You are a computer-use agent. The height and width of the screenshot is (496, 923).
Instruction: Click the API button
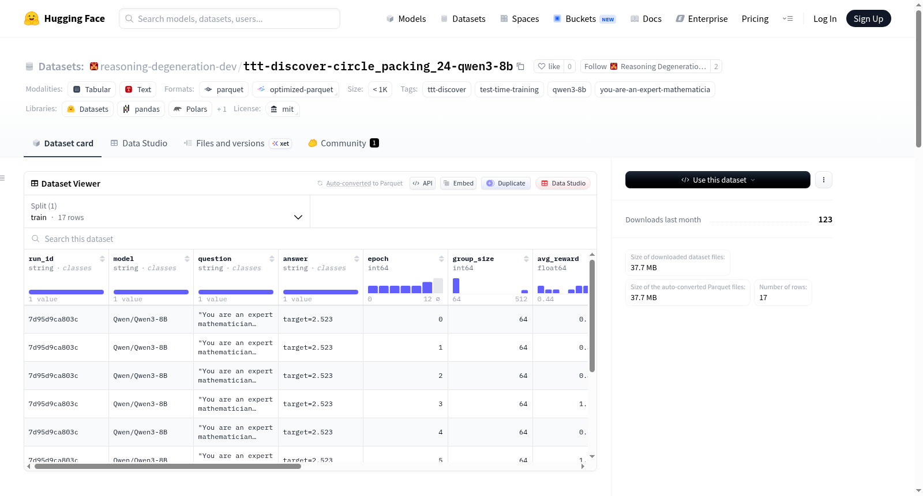tap(422, 183)
